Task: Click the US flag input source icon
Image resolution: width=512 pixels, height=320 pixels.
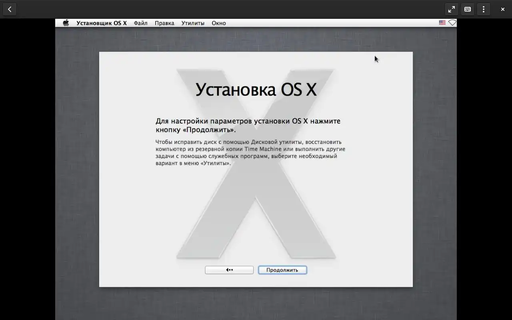Action: (x=442, y=23)
